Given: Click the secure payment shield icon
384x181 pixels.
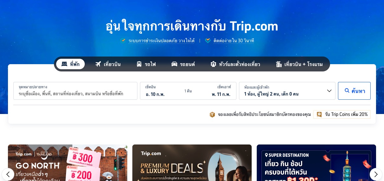Looking at the screenshot, I should coord(123,41).
